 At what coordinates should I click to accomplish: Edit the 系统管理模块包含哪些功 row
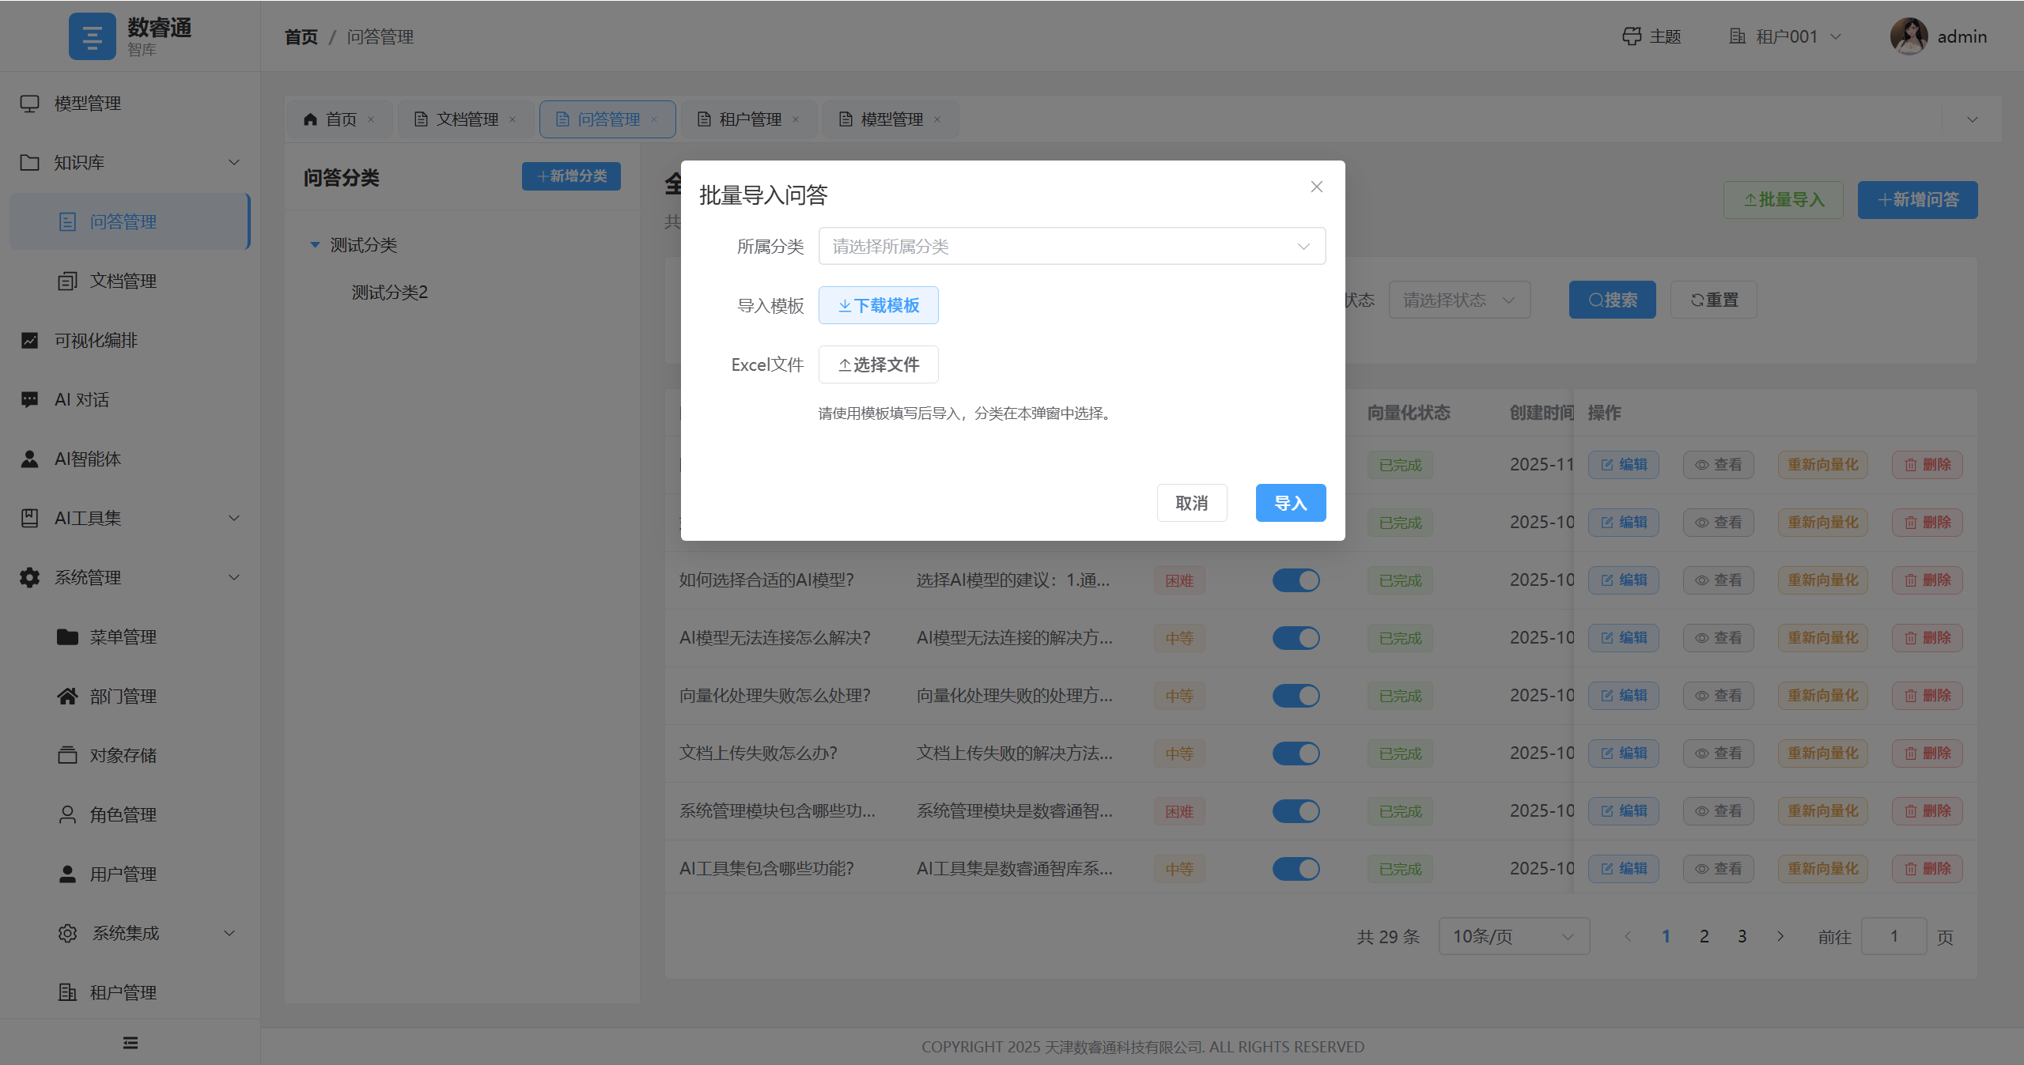1623,811
